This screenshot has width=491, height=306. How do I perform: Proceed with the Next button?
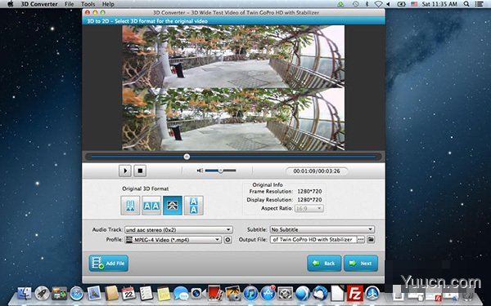click(361, 263)
